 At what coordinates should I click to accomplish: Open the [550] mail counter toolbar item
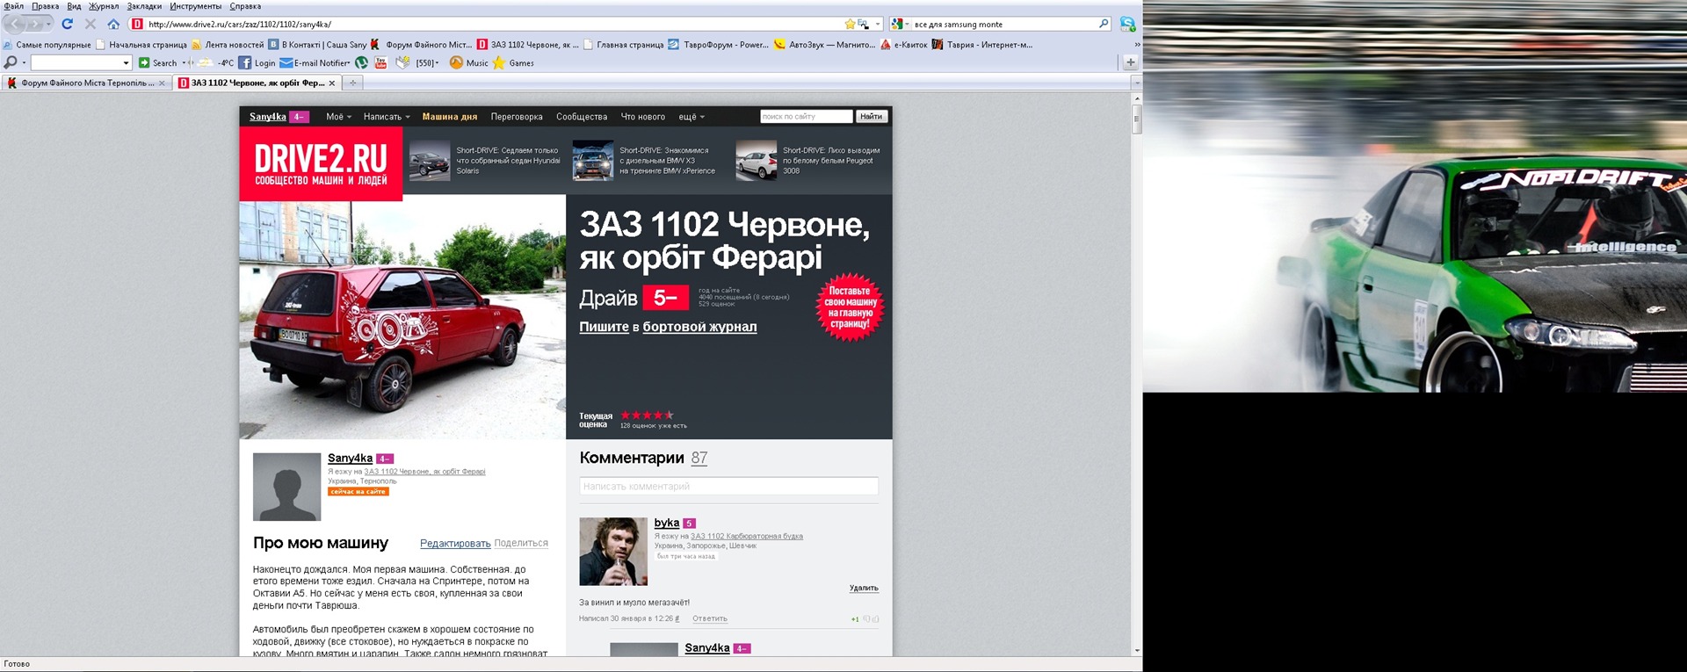[x=417, y=63]
